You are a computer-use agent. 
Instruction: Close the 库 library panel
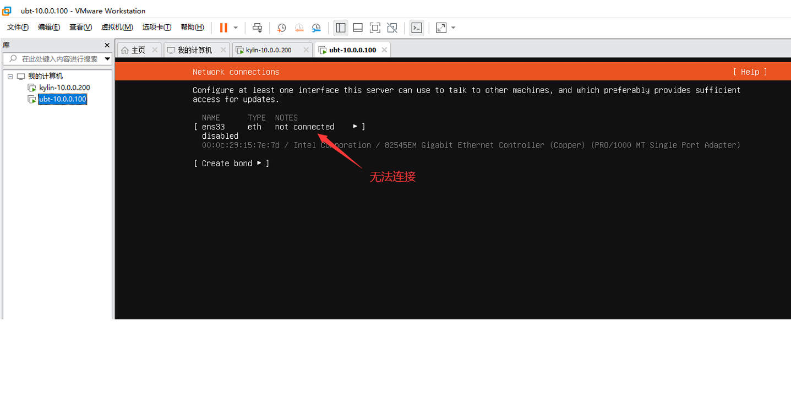(x=107, y=45)
